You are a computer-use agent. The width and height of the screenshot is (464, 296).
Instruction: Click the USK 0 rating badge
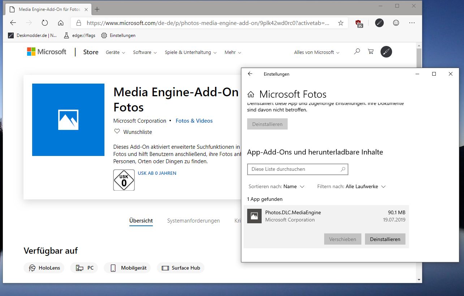(x=124, y=180)
